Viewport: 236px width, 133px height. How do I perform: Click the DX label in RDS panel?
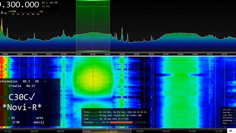(x=37, y=81)
